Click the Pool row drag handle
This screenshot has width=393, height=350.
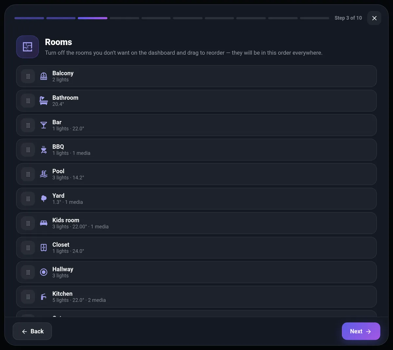pyautogui.click(x=28, y=174)
